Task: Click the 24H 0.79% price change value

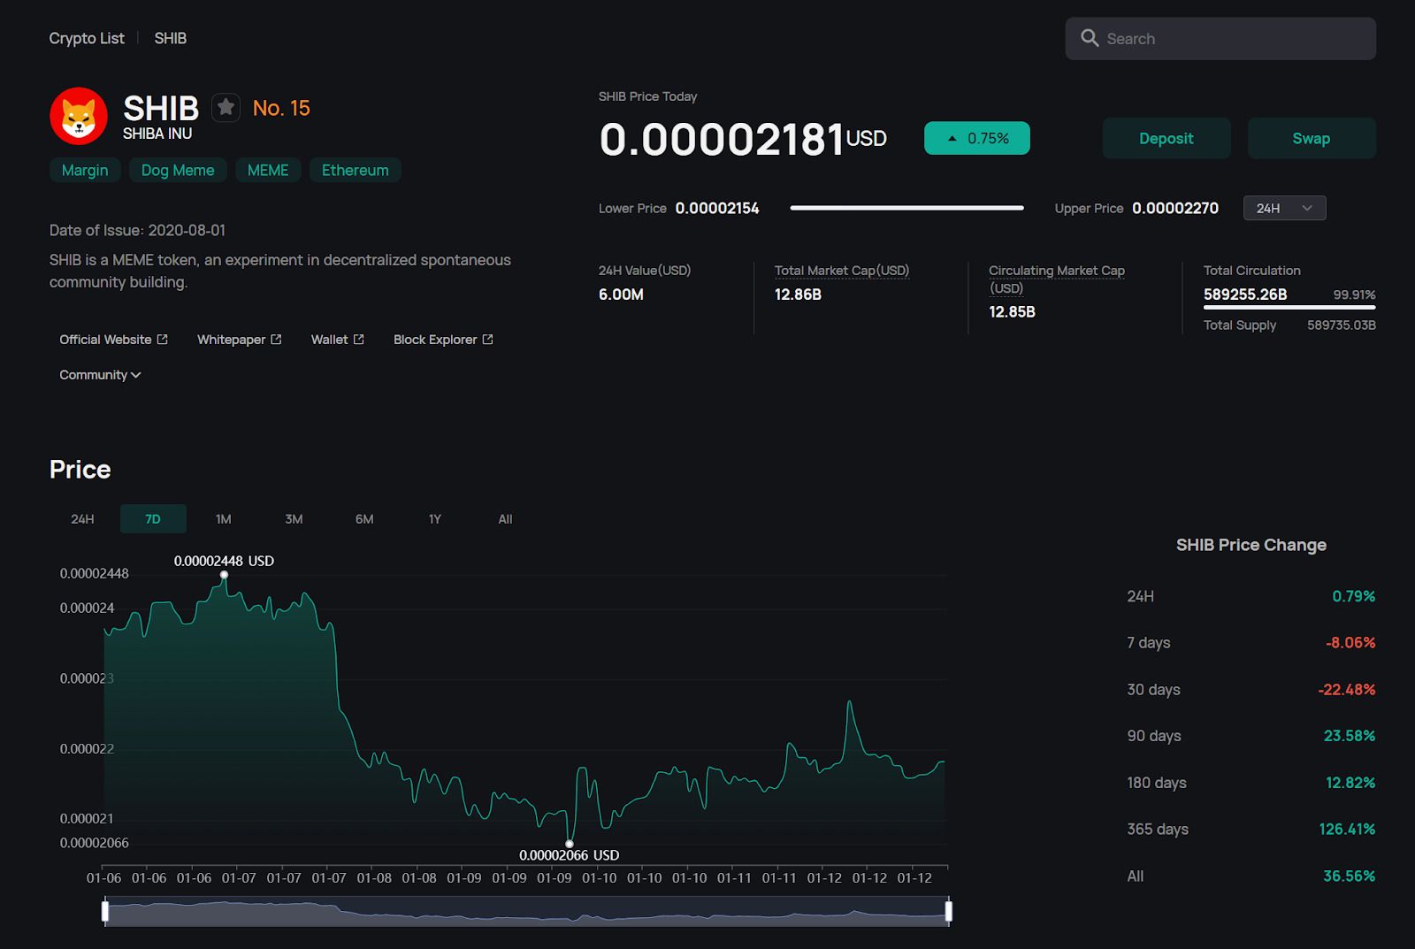Action: pyautogui.click(x=1354, y=597)
